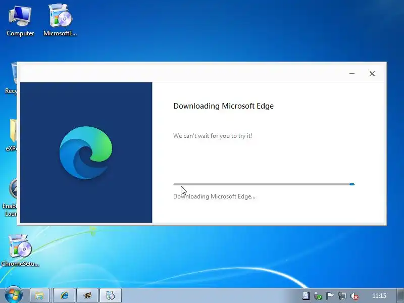Screen dimensions: 404x303
Task: Select the MicrosoftE... installer desktop icon
Action: (x=60, y=21)
